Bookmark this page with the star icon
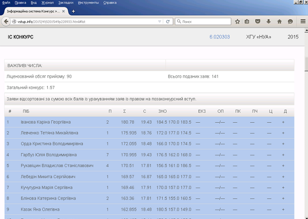308x219 pixels. coord(238,21)
